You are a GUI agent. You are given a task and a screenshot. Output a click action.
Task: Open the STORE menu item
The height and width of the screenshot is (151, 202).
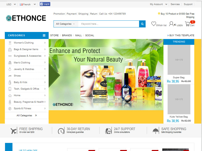coord(54,35)
